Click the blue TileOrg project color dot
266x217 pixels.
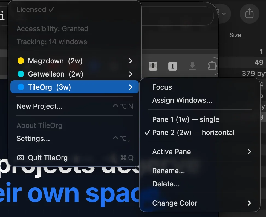click(21, 87)
